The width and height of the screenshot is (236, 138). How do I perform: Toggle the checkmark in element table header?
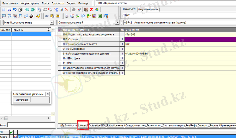[60, 30]
